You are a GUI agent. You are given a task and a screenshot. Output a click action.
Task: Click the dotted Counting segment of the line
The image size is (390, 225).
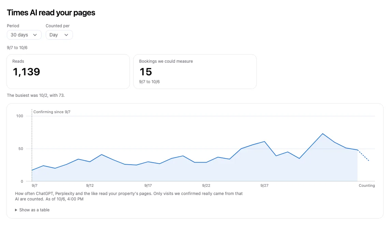(363, 155)
